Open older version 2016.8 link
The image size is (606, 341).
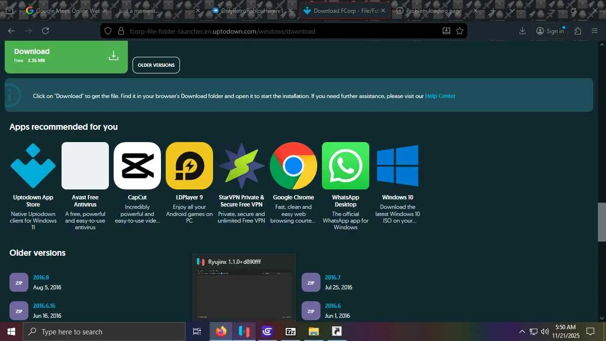41,278
